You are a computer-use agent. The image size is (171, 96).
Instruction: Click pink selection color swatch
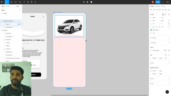coord(151,71)
